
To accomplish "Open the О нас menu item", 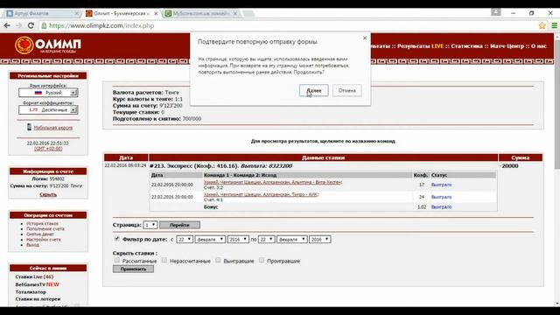I will pyautogui.click(x=539, y=46).
